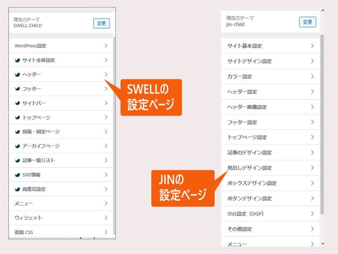Click SWELL icon beside サイト全体設定
This screenshot has width=338, height=254.
(17, 60)
